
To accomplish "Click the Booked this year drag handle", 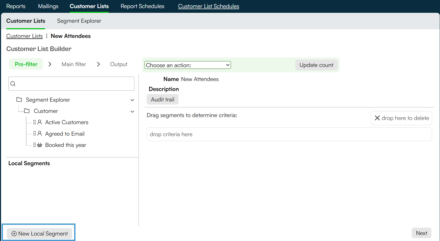I will click(35, 145).
